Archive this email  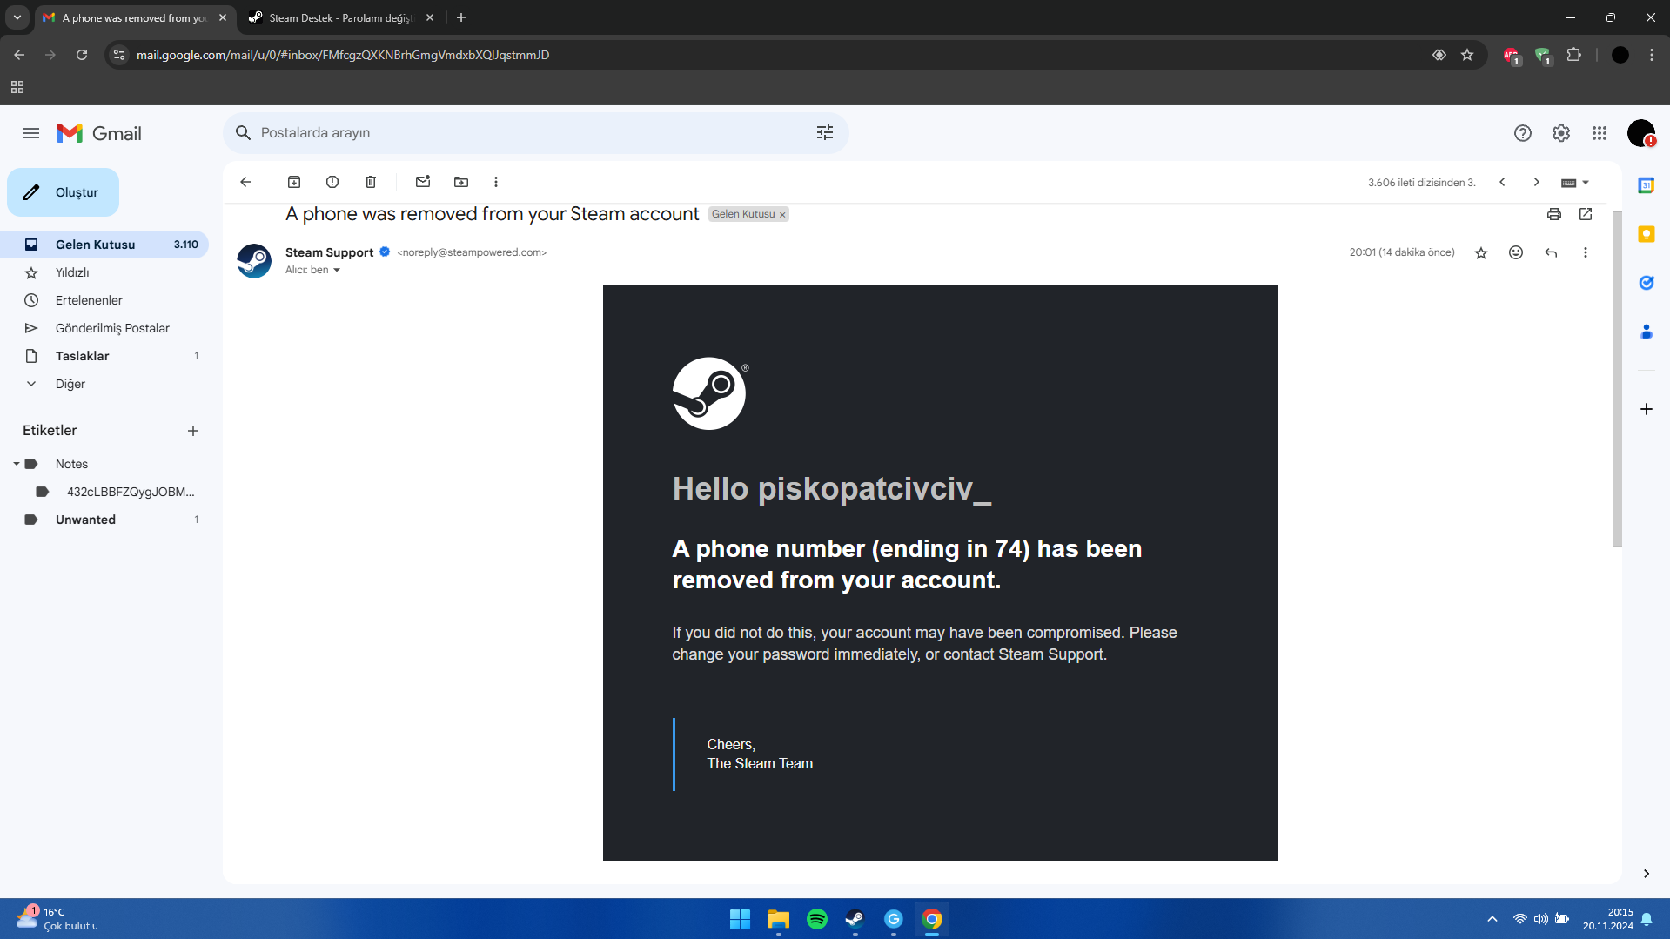(294, 182)
